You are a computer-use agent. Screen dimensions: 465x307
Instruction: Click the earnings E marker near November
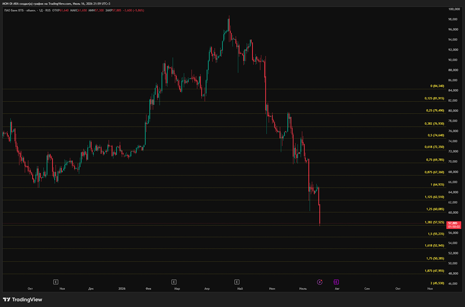[x=55, y=282]
